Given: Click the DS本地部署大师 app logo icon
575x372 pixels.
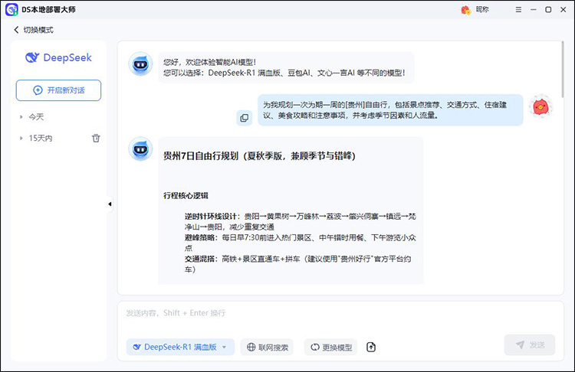Looking at the screenshot, I should pyautogui.click(x=11, y=9).
